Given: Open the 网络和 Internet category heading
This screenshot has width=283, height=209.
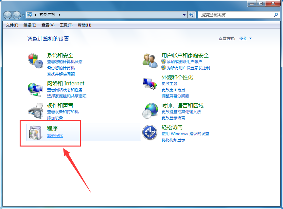Looking at the screenshot, I should pos(65,83).
